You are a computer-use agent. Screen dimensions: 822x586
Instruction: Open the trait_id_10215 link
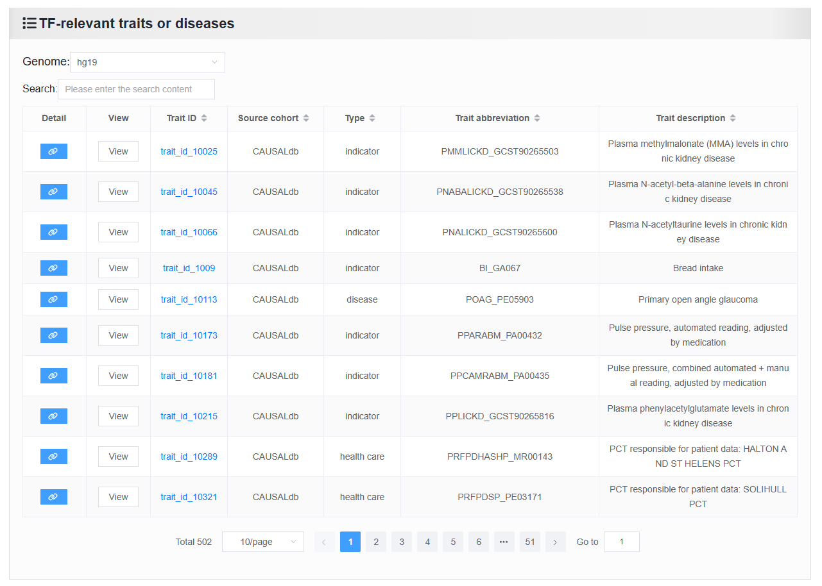point(189,417)
